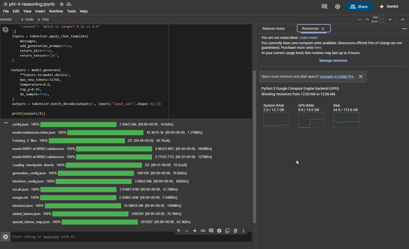This screenshot has width=409, height=249.
Task: Click the print(outputs[0]) line
Action: (x=29, y=113)
